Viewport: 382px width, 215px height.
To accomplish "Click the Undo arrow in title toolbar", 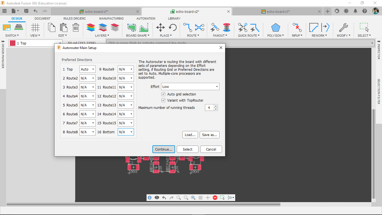I will pos(36,11).
